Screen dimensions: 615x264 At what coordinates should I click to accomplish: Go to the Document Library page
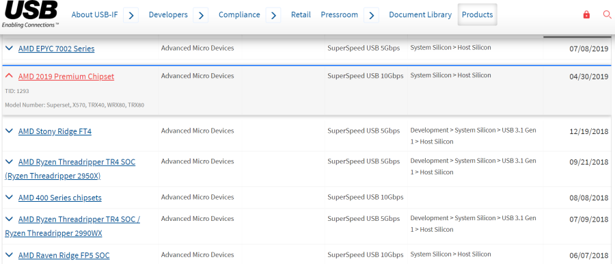[420, 15]
